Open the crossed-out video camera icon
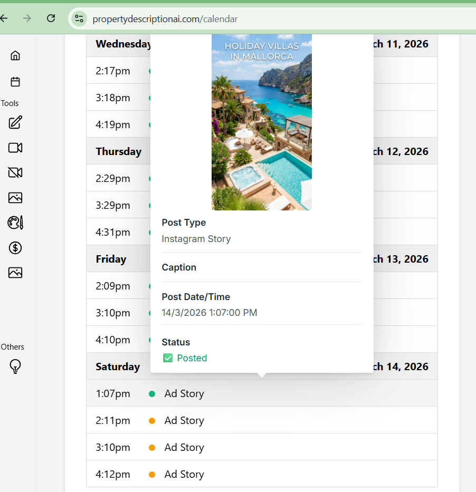The image size is (476, 492). pos(15,172)
